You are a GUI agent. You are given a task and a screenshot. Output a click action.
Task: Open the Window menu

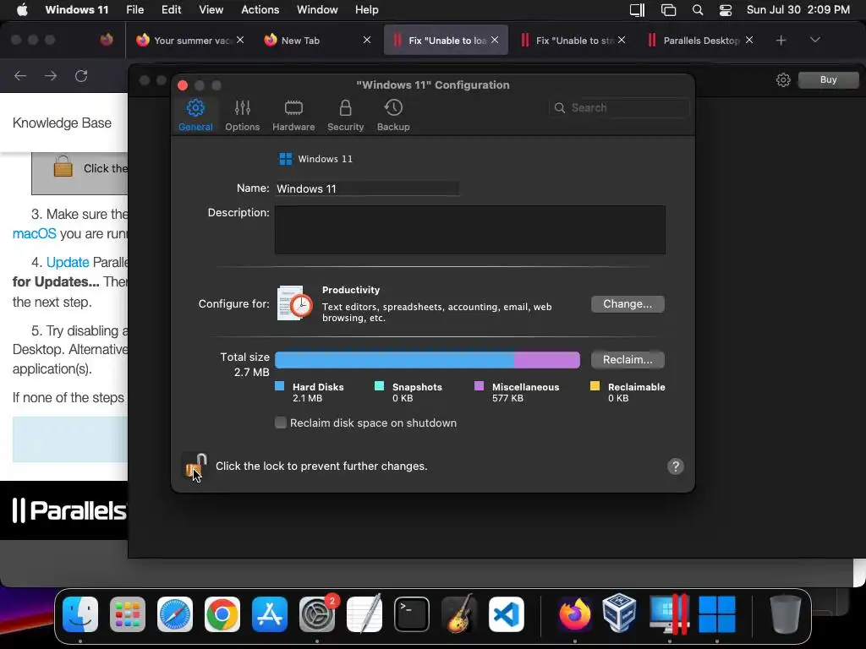pos(317,10)
